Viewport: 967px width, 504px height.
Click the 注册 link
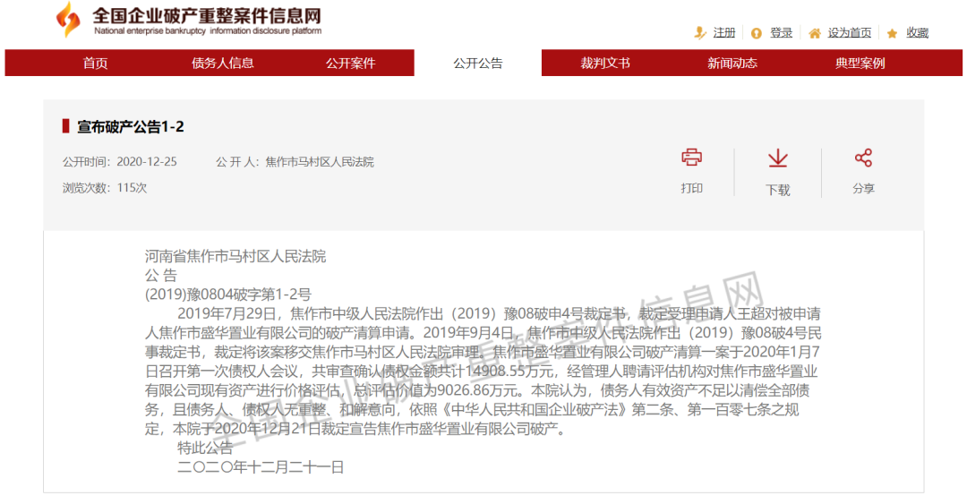(x=724, y=33)
